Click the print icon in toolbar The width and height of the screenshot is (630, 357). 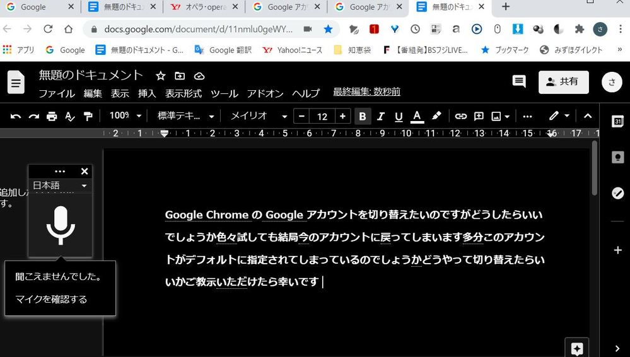pyautogui.click(x=52, y=117)
